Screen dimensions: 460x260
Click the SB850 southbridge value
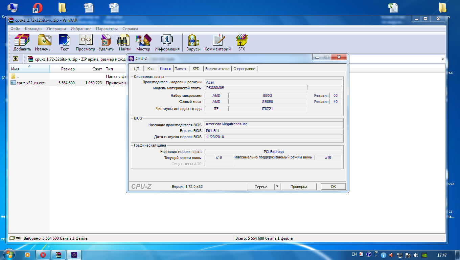[x=268, y=102]
